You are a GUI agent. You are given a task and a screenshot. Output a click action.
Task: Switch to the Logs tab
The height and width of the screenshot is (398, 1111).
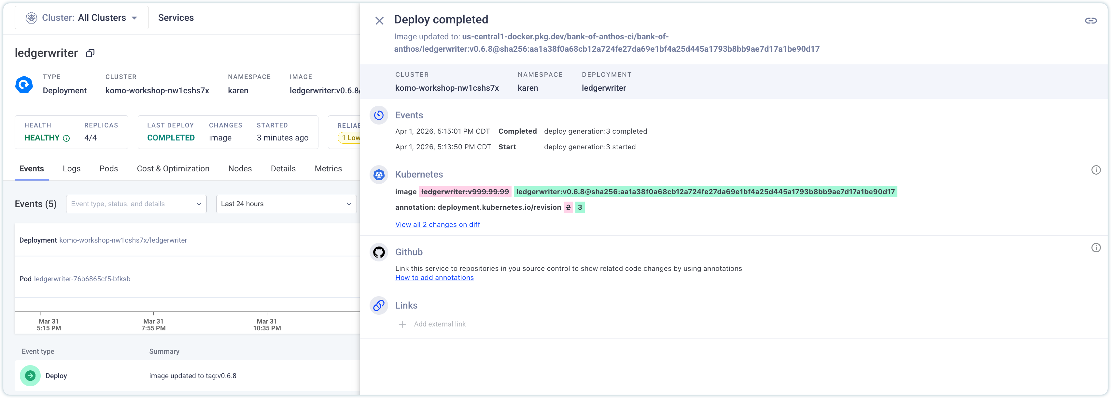(72, 169)
